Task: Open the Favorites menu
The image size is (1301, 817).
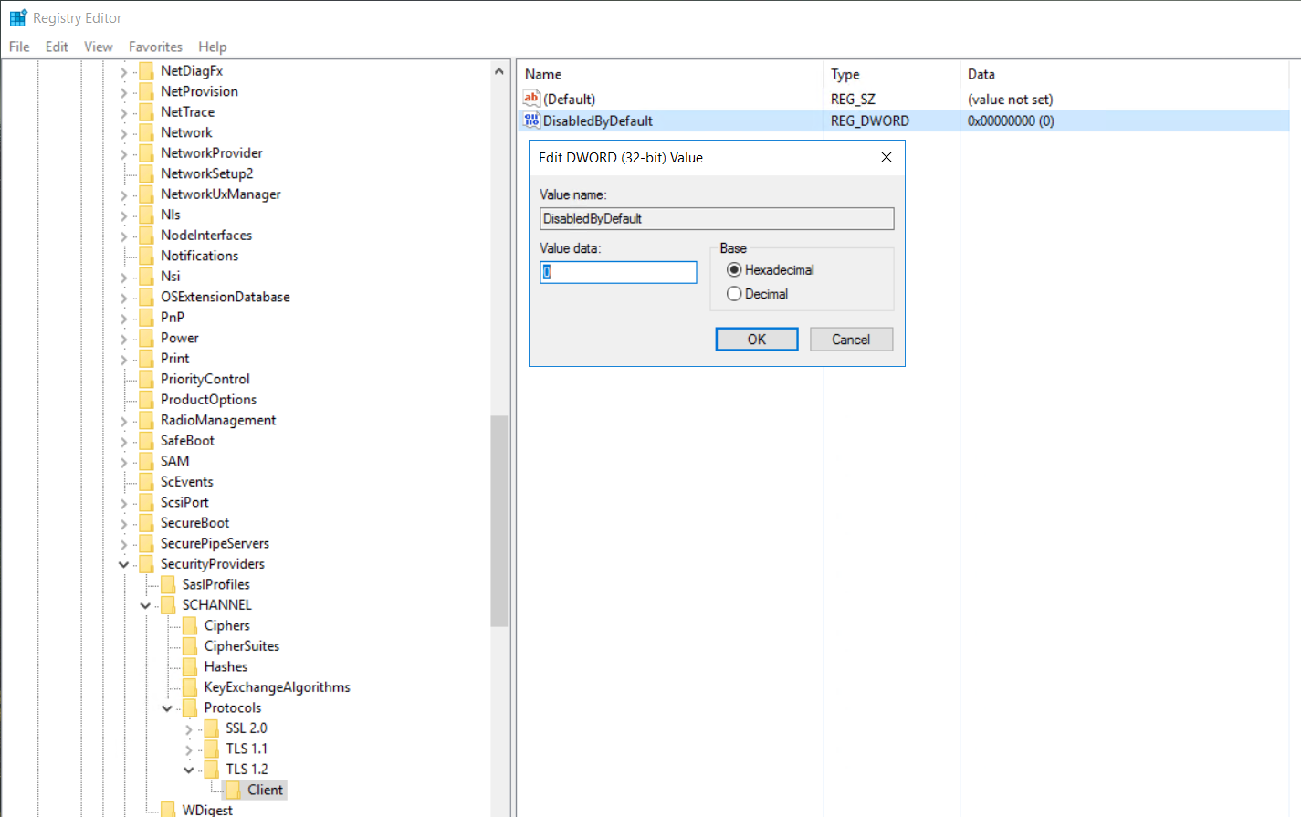Action: tap(155, 47)
